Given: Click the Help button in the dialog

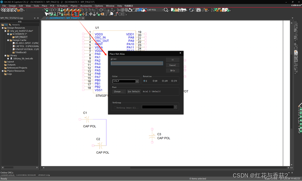Looking at the screenshot, I should click(x=172, y=71).
